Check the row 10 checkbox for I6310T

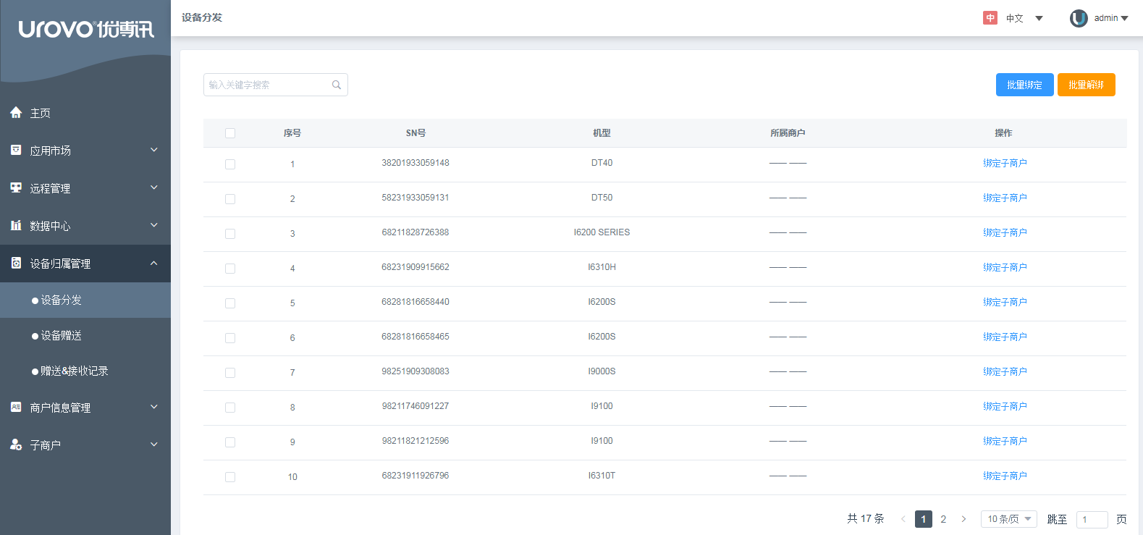(230, 477)
